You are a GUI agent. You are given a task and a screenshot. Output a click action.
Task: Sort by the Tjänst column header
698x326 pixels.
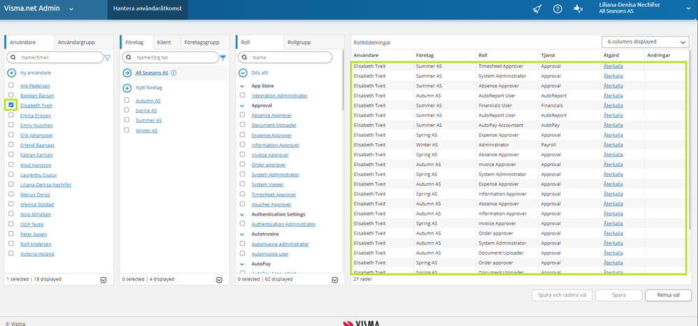[548, 55]
